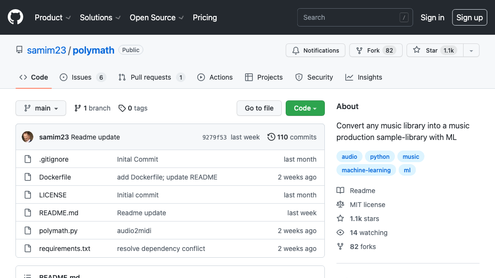View the 1 branch link

pyautogui.click(x=92, y=108)
